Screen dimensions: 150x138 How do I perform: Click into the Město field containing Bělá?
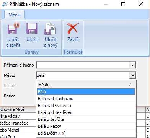pyautogui.click(x=83, y=75)
